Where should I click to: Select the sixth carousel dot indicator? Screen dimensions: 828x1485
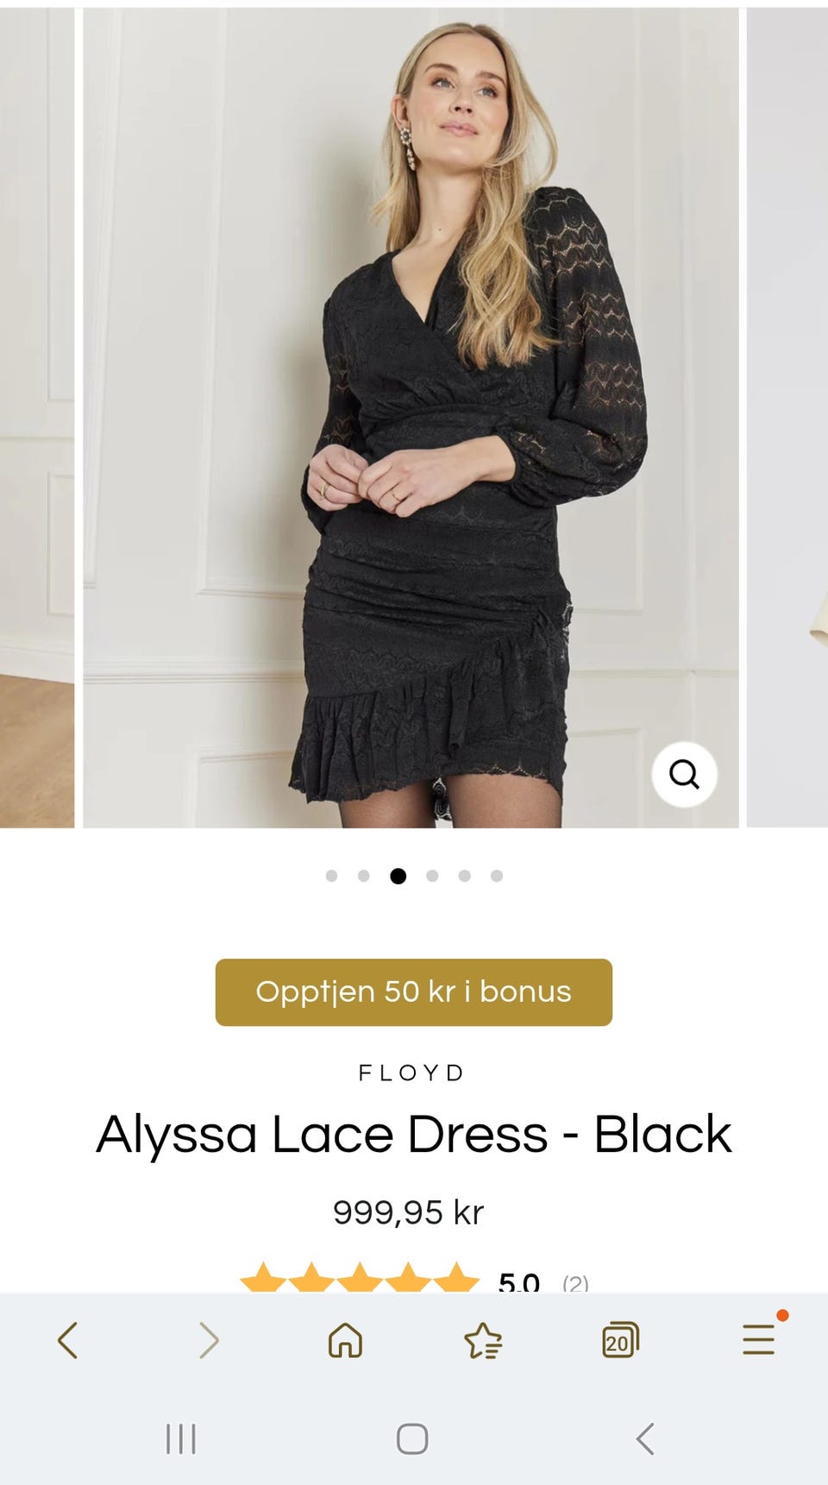tap(497, 876)
